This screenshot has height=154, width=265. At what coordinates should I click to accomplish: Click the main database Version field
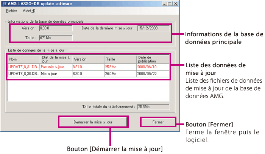click(55, 28)
